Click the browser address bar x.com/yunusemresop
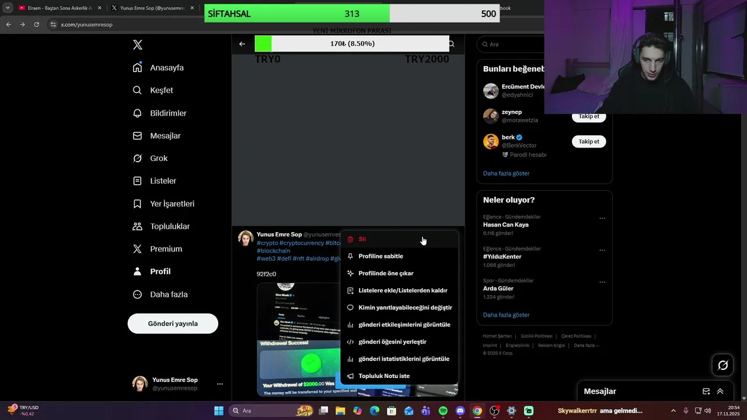 (86, 24)
